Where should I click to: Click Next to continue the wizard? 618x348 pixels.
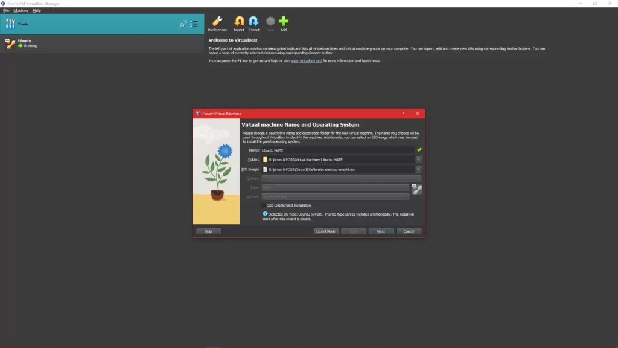[x=381, y=231]
